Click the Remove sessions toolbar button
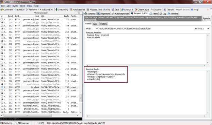This screenshot has width=212, height=125. point(31,10)
